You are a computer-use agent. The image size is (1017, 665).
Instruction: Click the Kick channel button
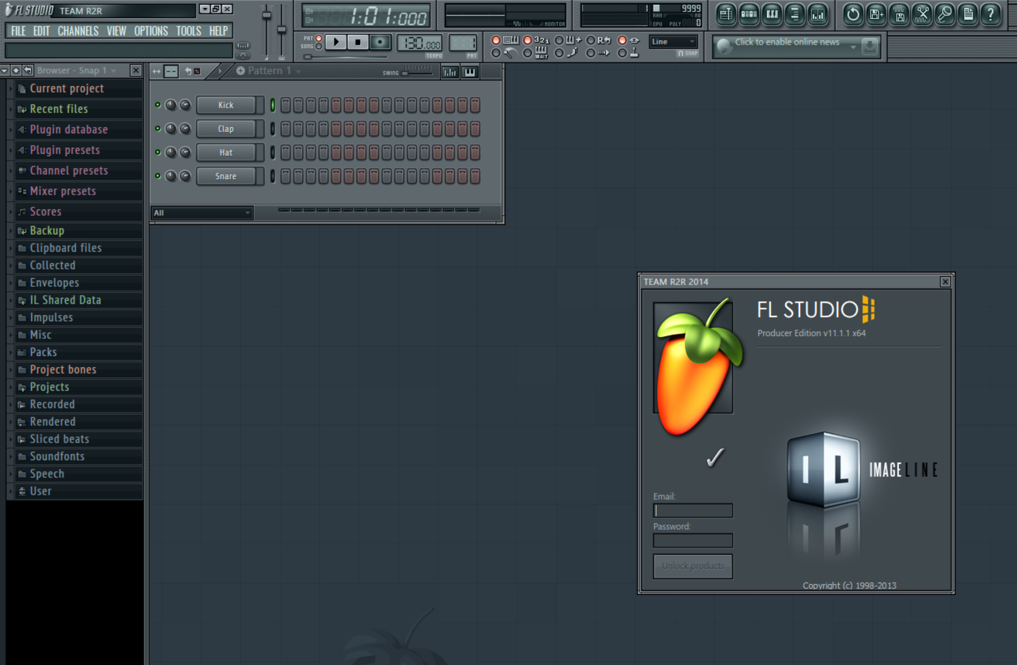tap(226, 105)
